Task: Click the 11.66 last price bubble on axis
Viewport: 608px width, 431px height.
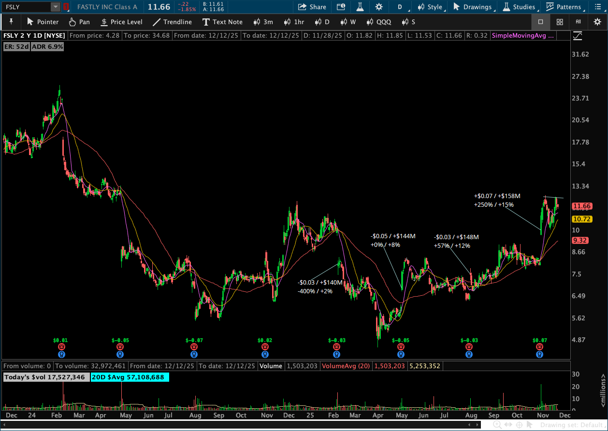Action: (581, 206)
